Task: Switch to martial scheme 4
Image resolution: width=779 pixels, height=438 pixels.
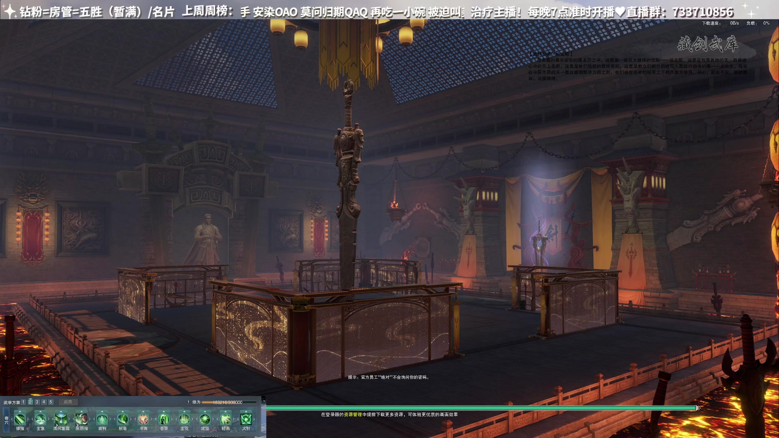Action: pyautogui.click(x=44, y=402)
